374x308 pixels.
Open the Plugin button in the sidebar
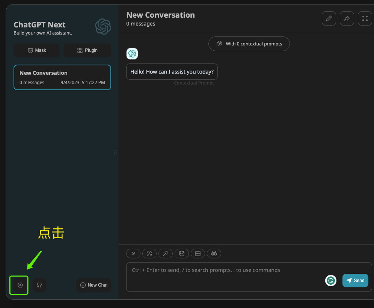click(x=87, y=50)
